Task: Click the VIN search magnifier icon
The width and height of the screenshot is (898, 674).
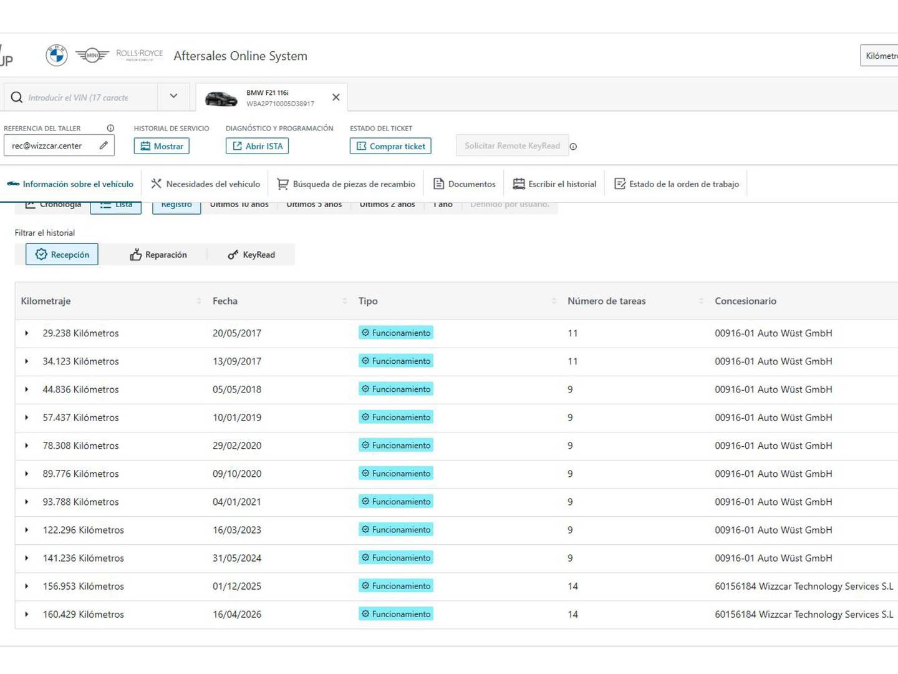Action: 17,97
